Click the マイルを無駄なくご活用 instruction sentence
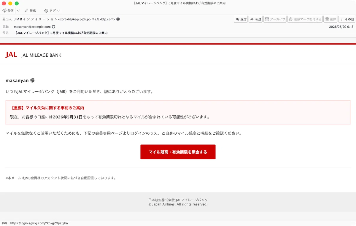 [124, 133]
